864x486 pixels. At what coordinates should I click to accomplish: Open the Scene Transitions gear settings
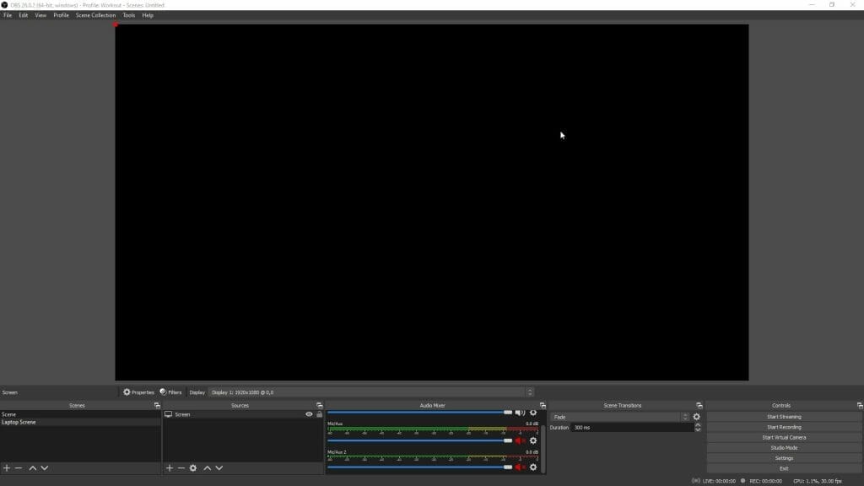pyautogui.click(x=697, y=416)
